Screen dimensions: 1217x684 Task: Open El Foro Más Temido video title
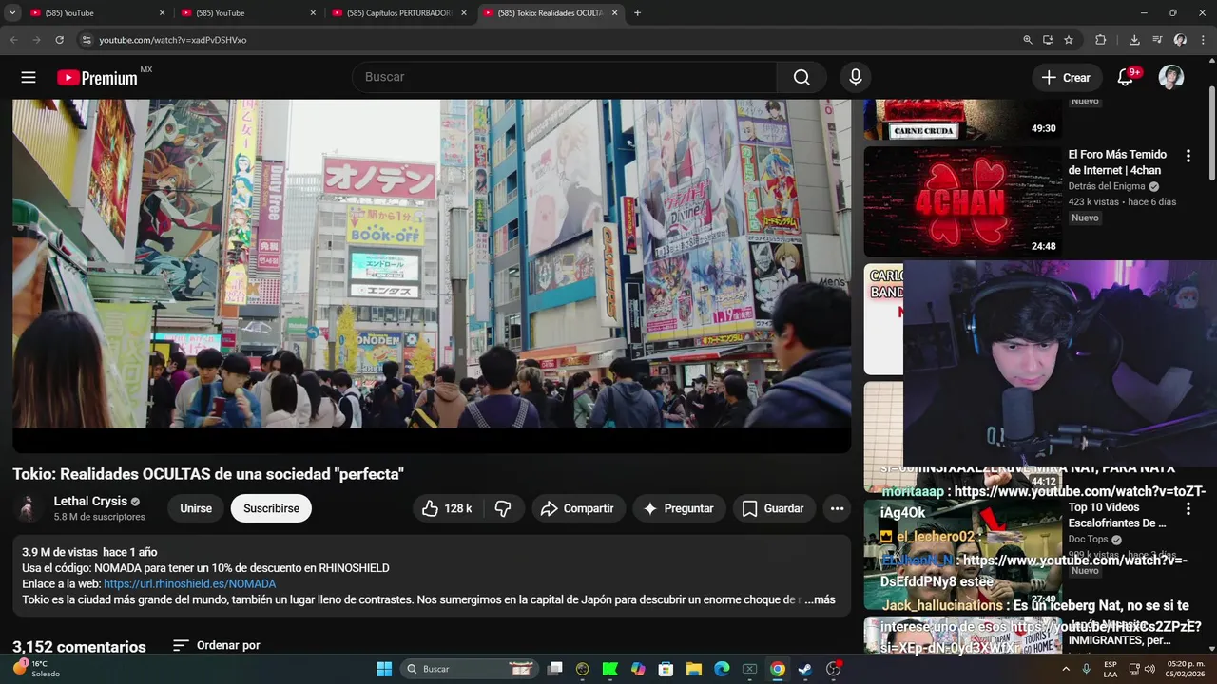coord(1117,162)
